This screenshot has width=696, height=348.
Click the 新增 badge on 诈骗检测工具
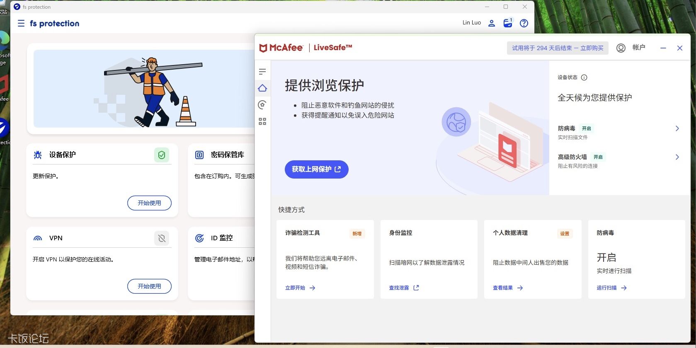pyautogui.click(x=357, y=234)
